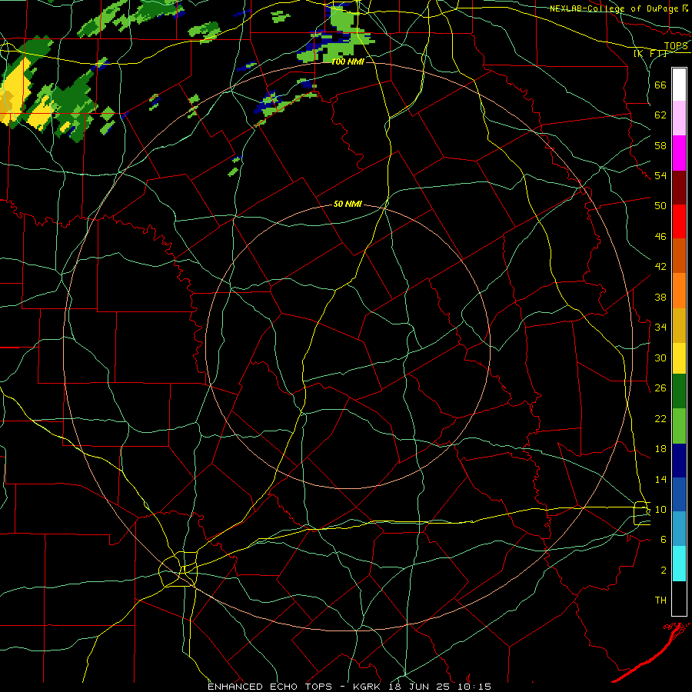Click the bright red legend swatch
692x692 pixels.
(679, 221)
